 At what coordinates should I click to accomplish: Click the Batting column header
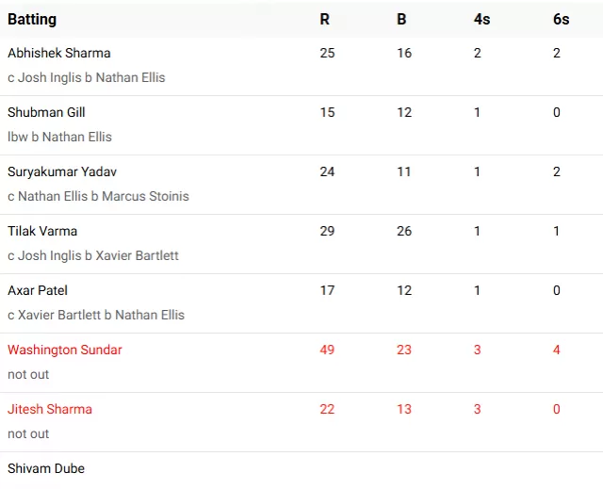pyautogui.click(x=32, y=19)
